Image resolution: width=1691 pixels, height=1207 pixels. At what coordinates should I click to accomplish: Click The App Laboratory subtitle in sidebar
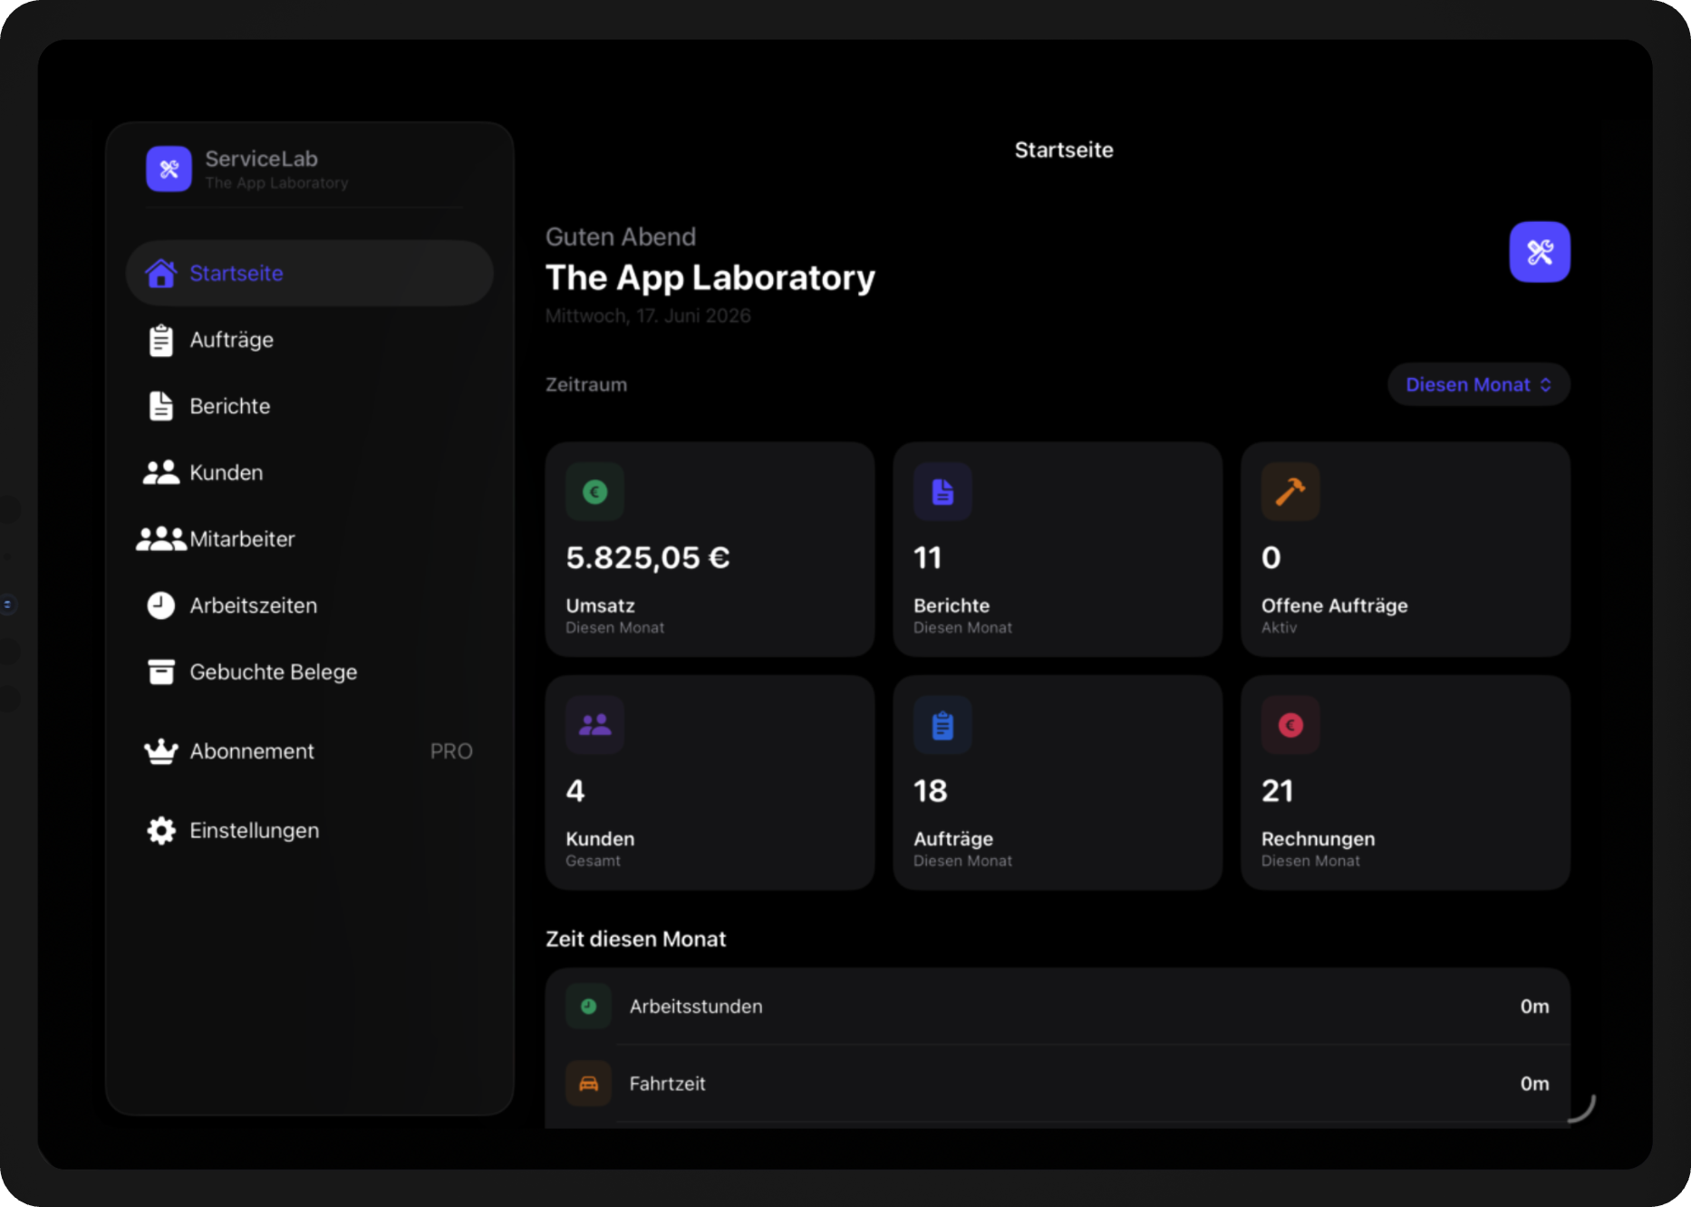276,183
